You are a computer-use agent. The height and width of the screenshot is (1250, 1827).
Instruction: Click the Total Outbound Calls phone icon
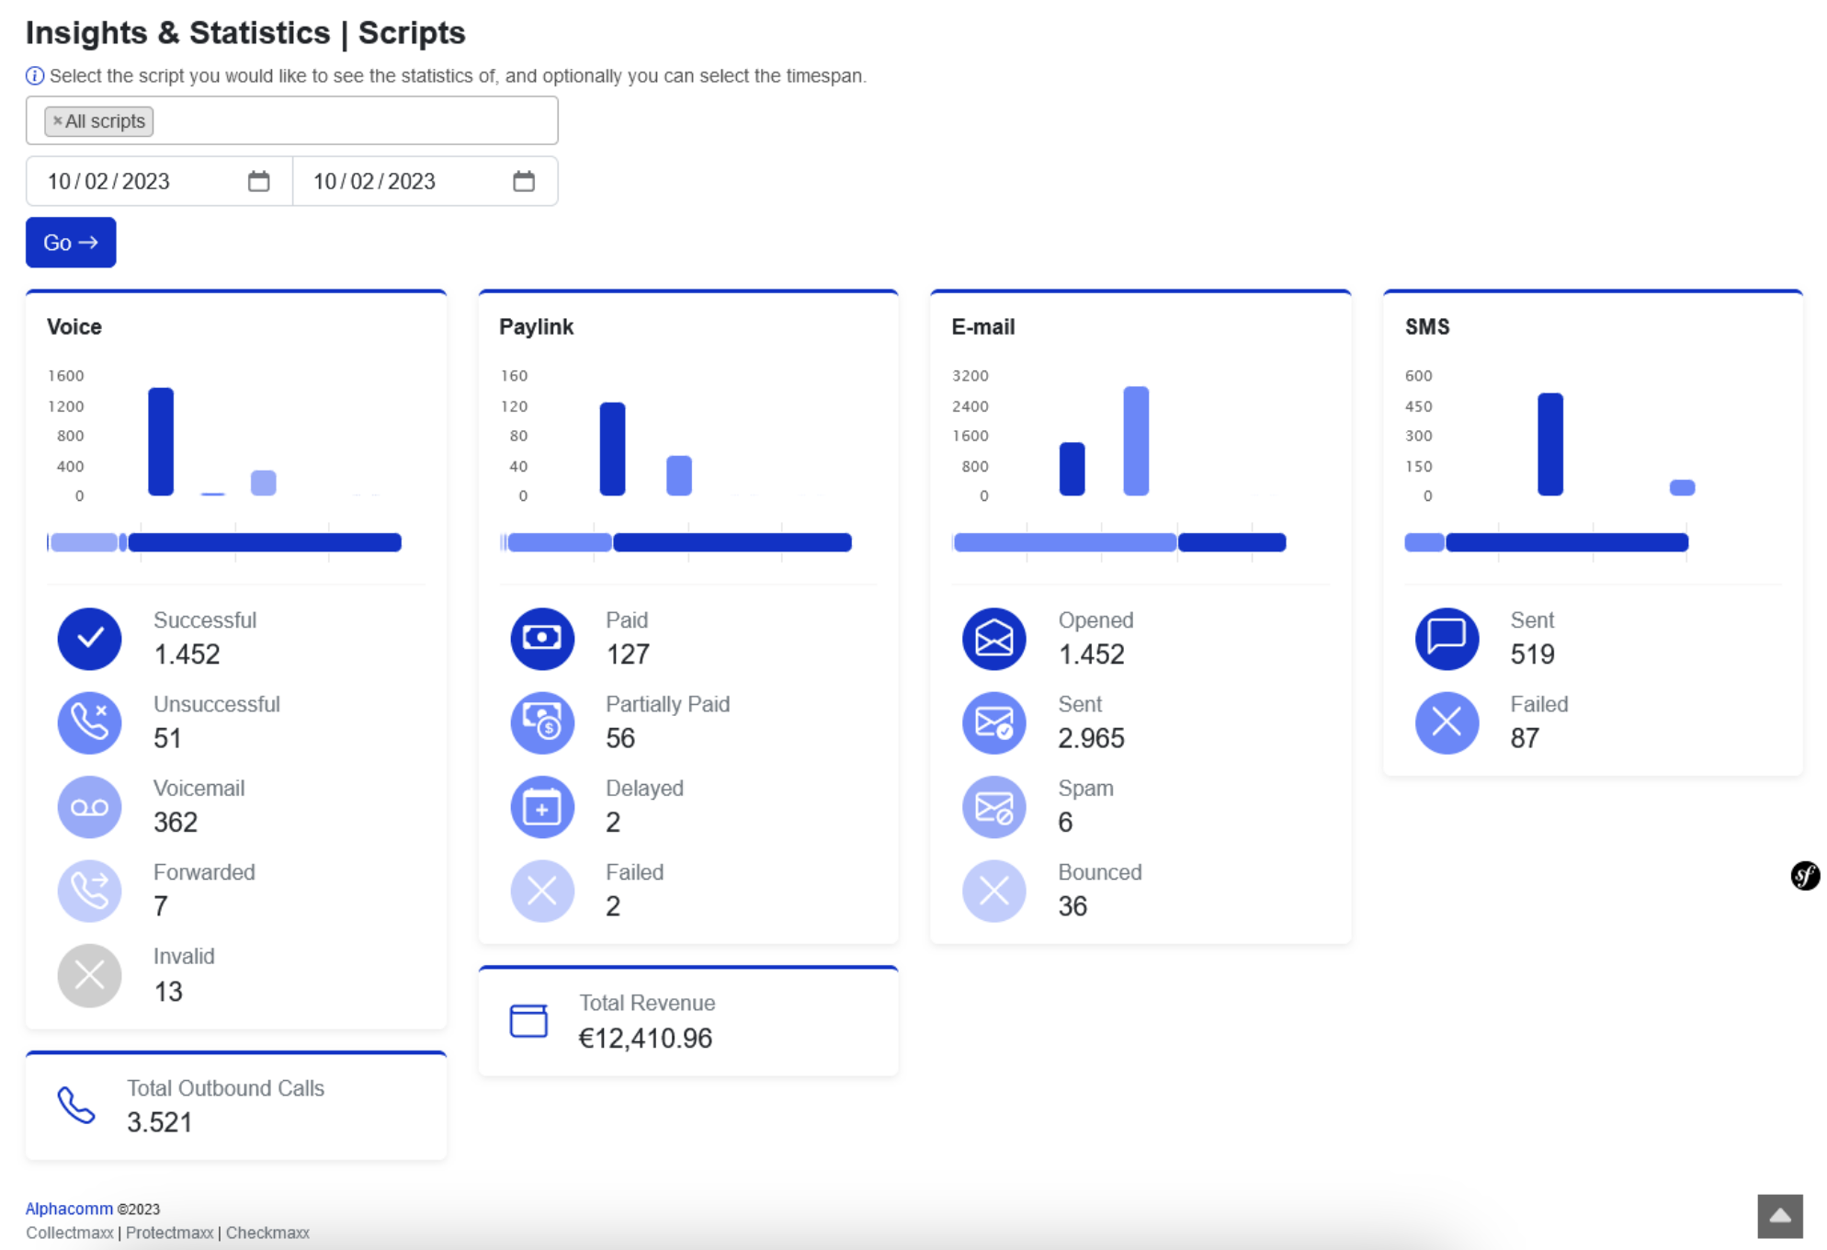(76, 1106)
